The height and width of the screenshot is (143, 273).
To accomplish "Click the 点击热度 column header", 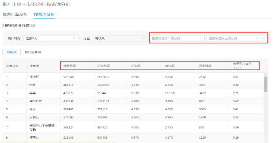I will coord(103,66).
